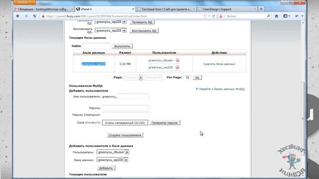Viewport: 319px width, 179px height.
Task: Click the browser forward arrow
Action: click(26, 16)
